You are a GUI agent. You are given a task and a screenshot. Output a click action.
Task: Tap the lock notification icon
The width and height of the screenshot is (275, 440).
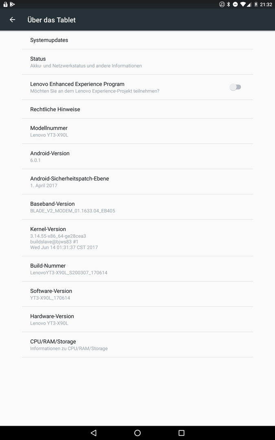pyautogui.click(x=5, y=4)
